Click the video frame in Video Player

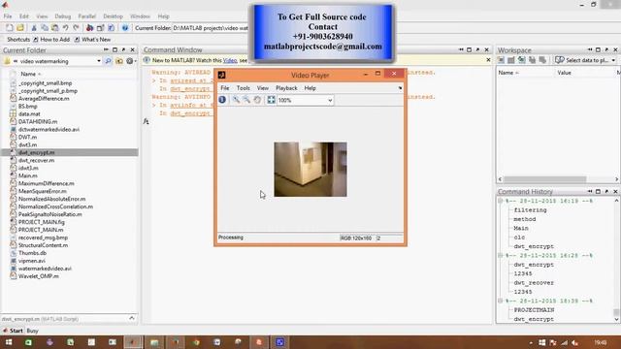(310, 170)
